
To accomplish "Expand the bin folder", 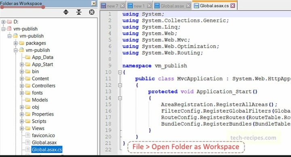I will click(22, 72).
